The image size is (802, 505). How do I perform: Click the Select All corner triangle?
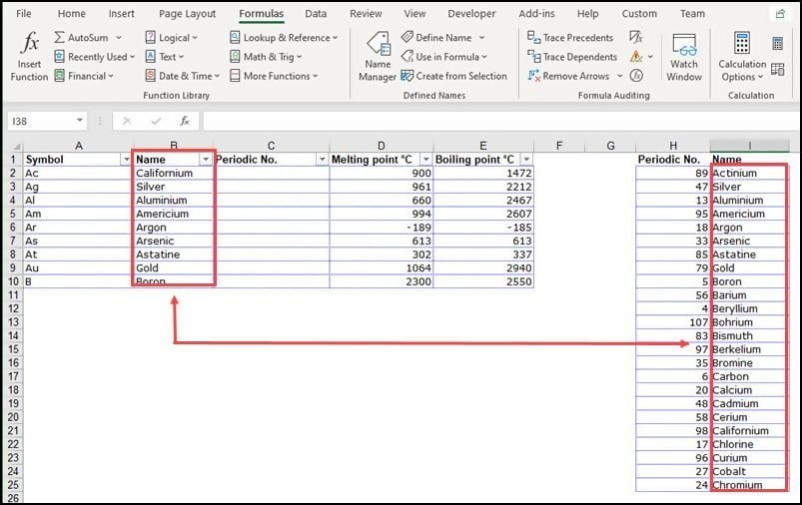pos(16,146)
